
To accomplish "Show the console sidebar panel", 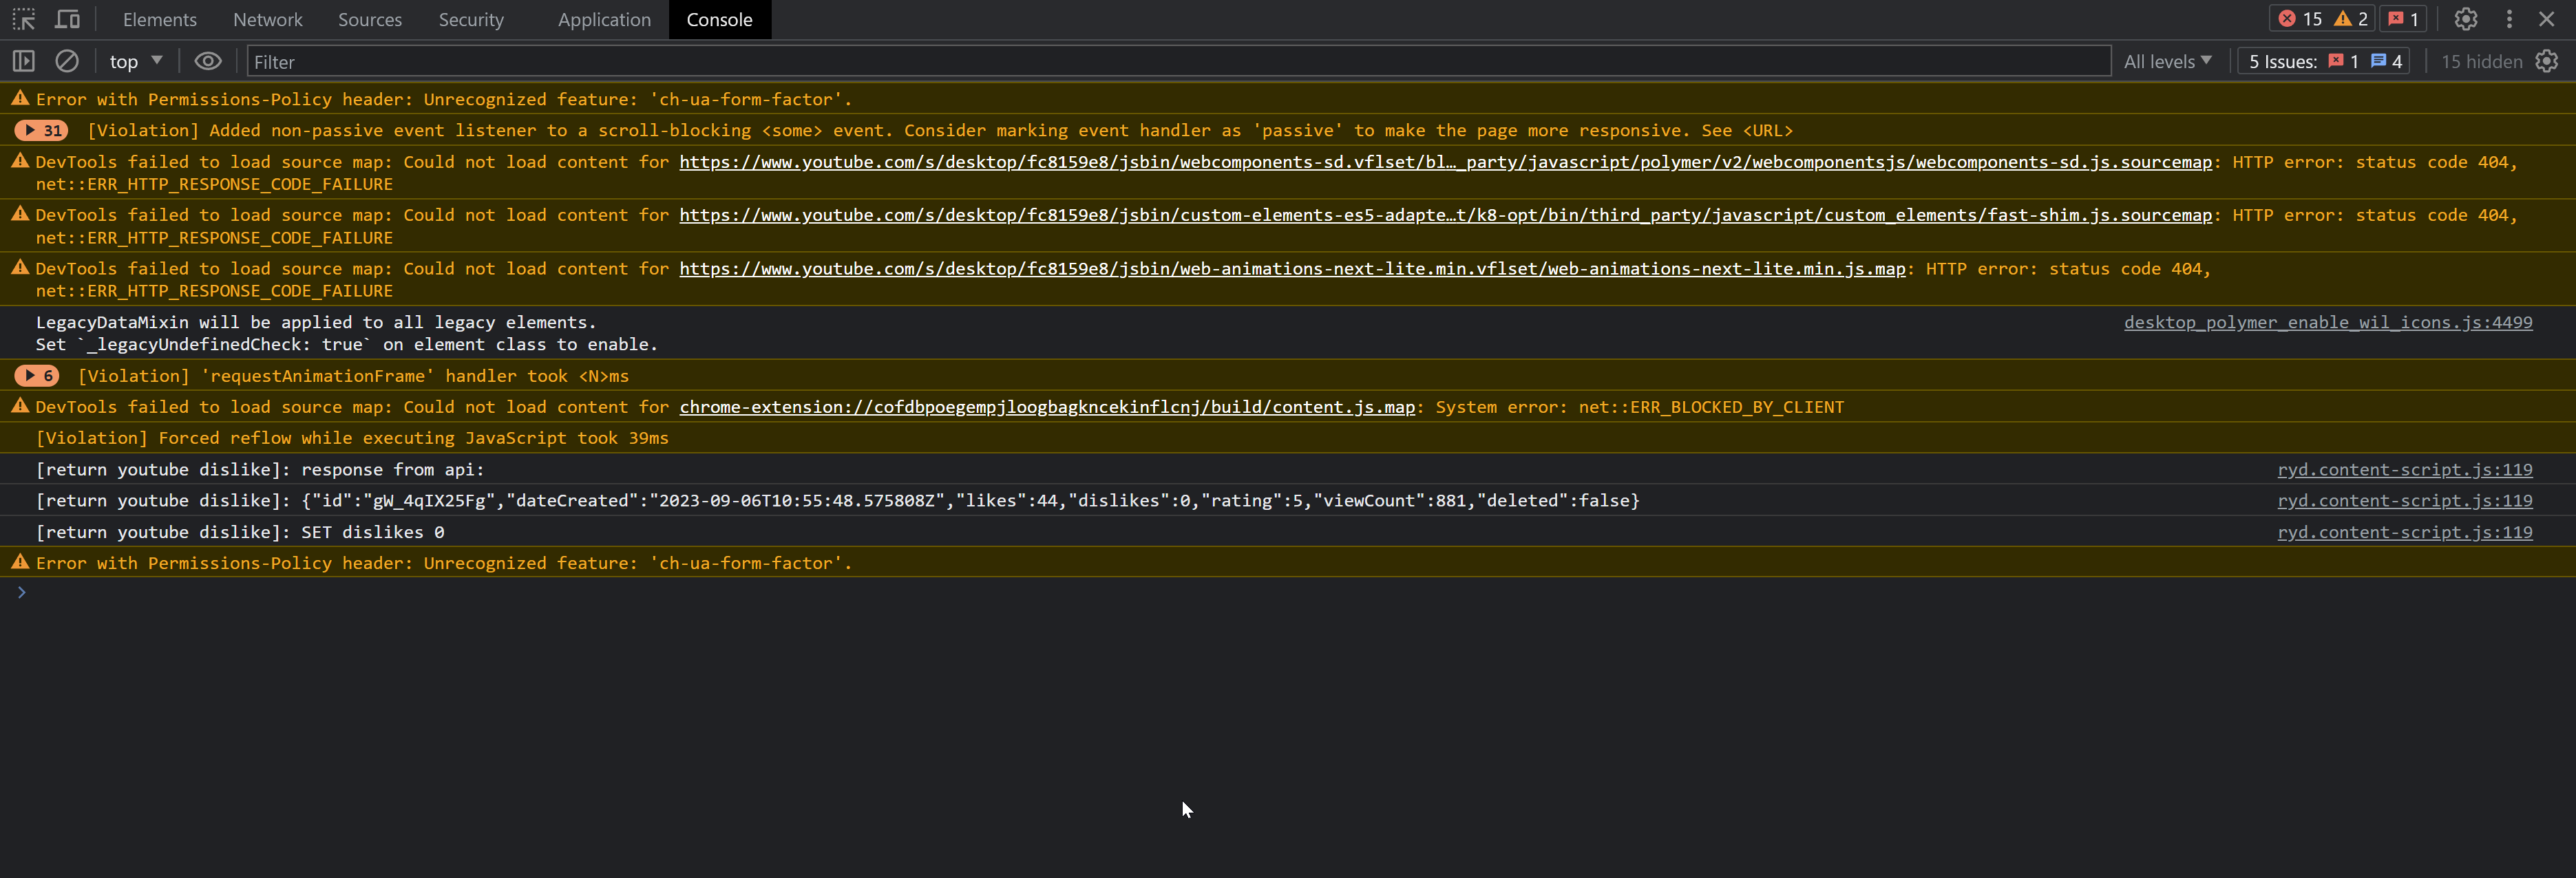I will pos(23,61).
